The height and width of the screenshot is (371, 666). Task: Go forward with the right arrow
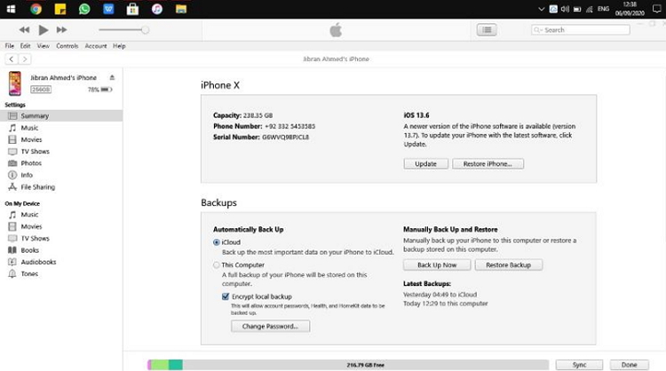[25, 59]
